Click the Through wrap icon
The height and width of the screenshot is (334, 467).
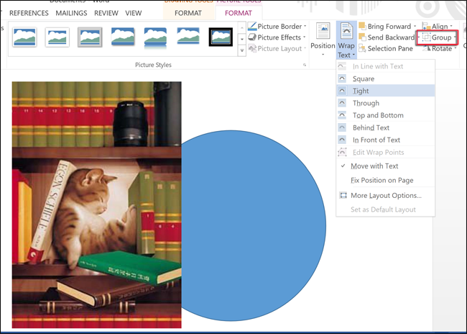coord(342,103)
